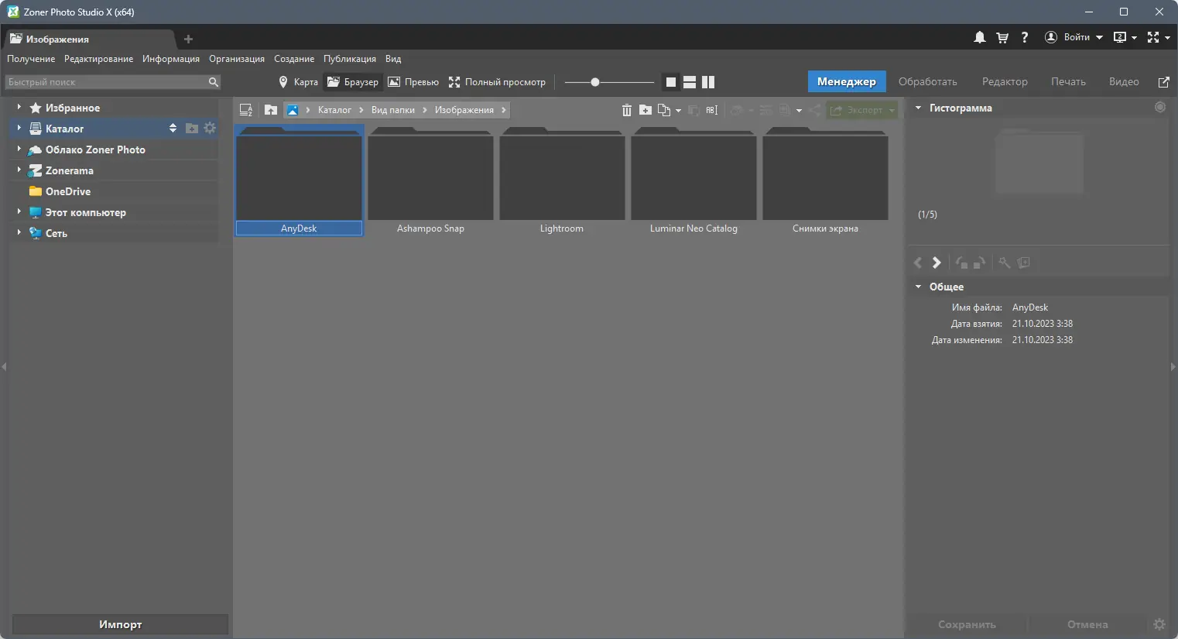1178x639 pixels.
Task: Select single-pane browser layout
Action: click(671, 82)
